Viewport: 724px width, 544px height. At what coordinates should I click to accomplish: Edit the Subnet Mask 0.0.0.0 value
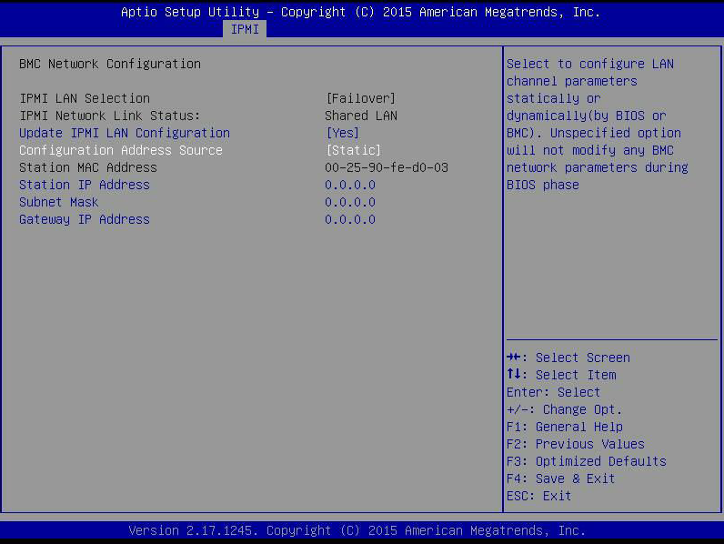350,202
